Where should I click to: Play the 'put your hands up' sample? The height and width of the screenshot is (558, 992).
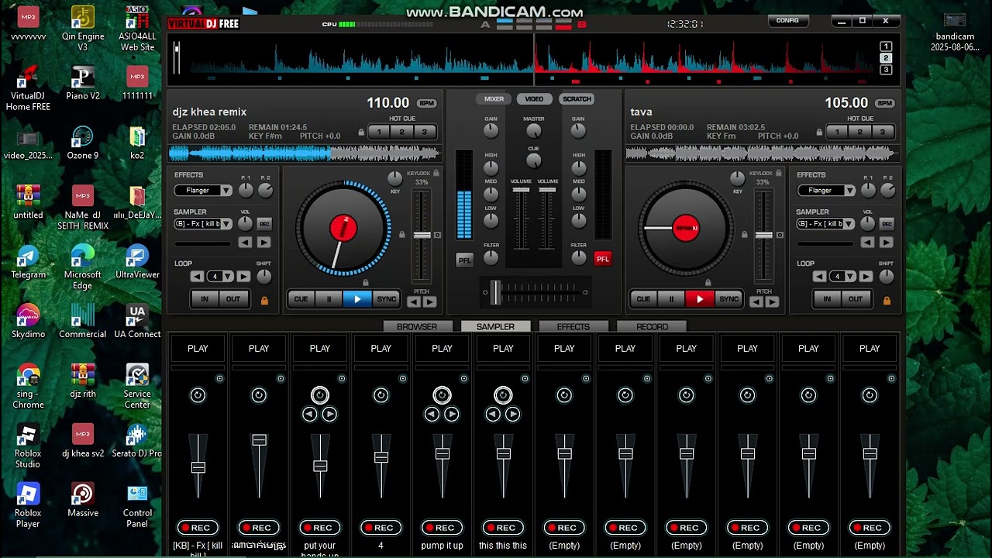[x=320, y=349]
